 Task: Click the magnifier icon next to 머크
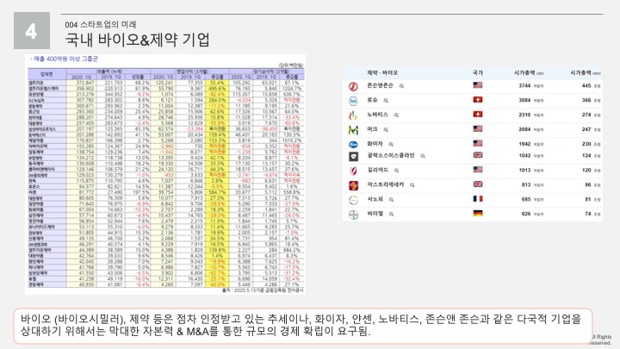(386, 130)
